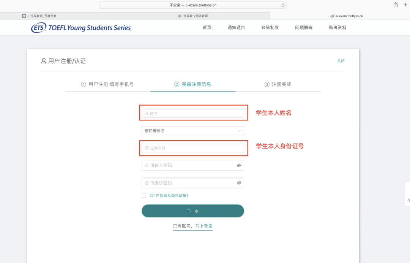Follow the 马上登录 login link
The image size is (410, 263).
204,226
